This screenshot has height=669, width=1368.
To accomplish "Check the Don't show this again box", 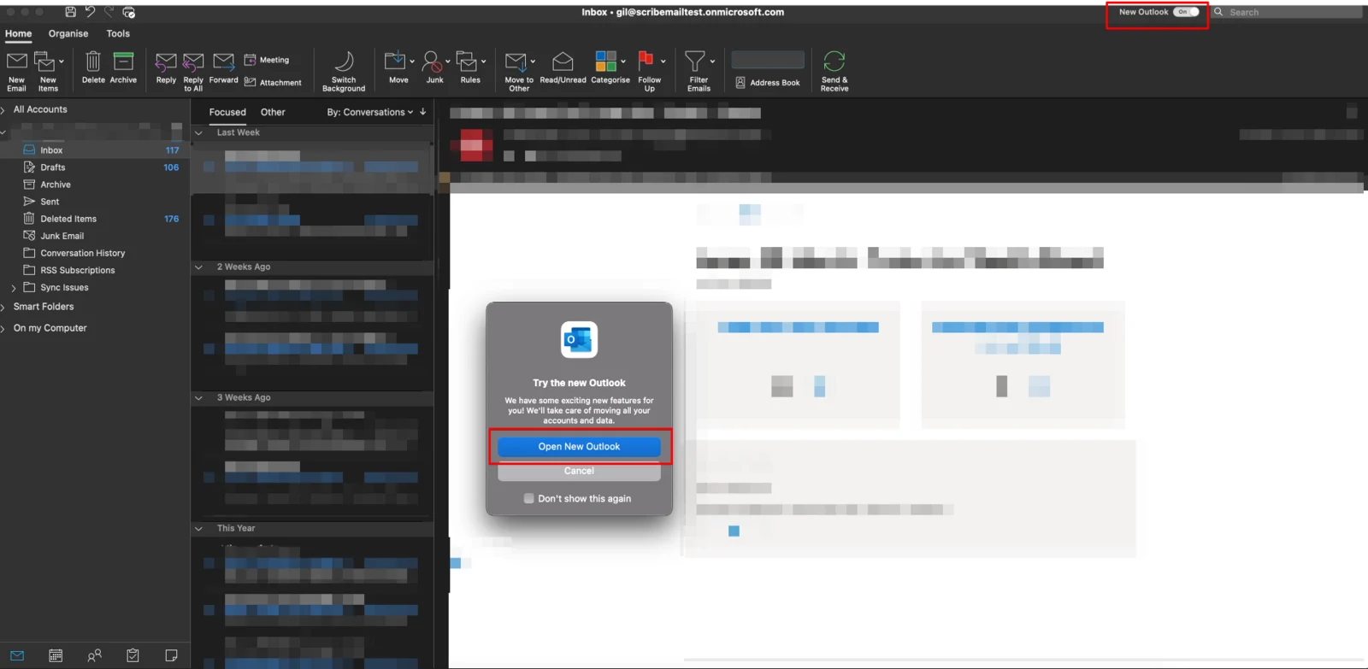I will click(528, 498).
